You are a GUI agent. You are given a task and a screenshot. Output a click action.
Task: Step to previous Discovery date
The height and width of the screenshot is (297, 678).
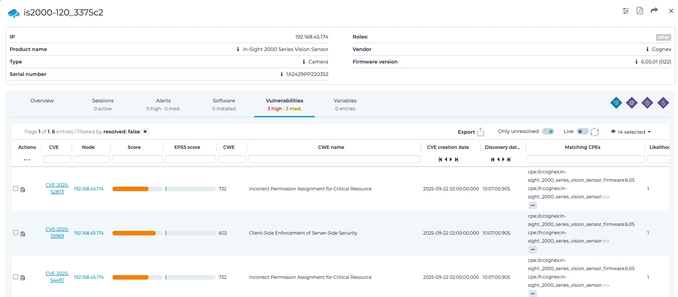498,159
